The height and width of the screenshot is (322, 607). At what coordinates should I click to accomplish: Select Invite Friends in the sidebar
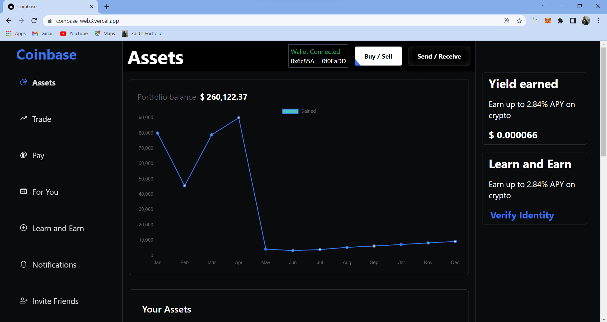coord(55,301)
